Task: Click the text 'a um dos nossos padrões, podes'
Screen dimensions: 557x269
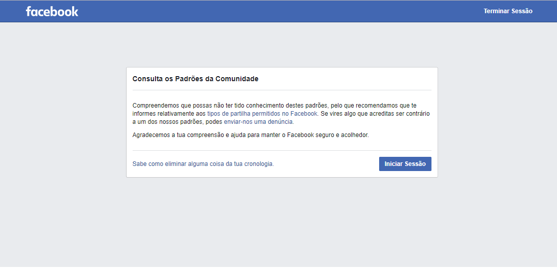Action: (x=177, y=122)
